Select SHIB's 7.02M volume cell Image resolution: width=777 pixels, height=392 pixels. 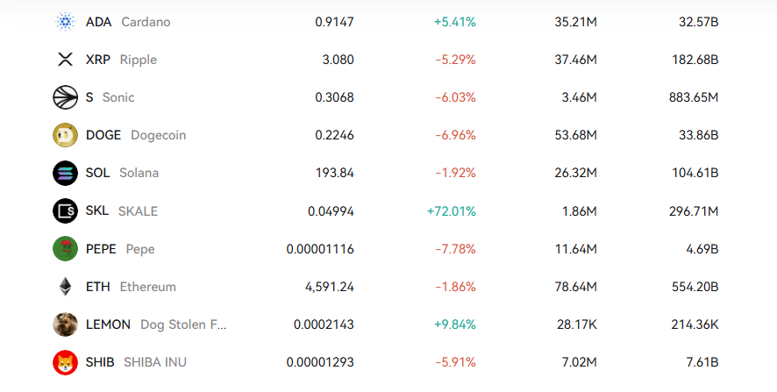point(579,362)
